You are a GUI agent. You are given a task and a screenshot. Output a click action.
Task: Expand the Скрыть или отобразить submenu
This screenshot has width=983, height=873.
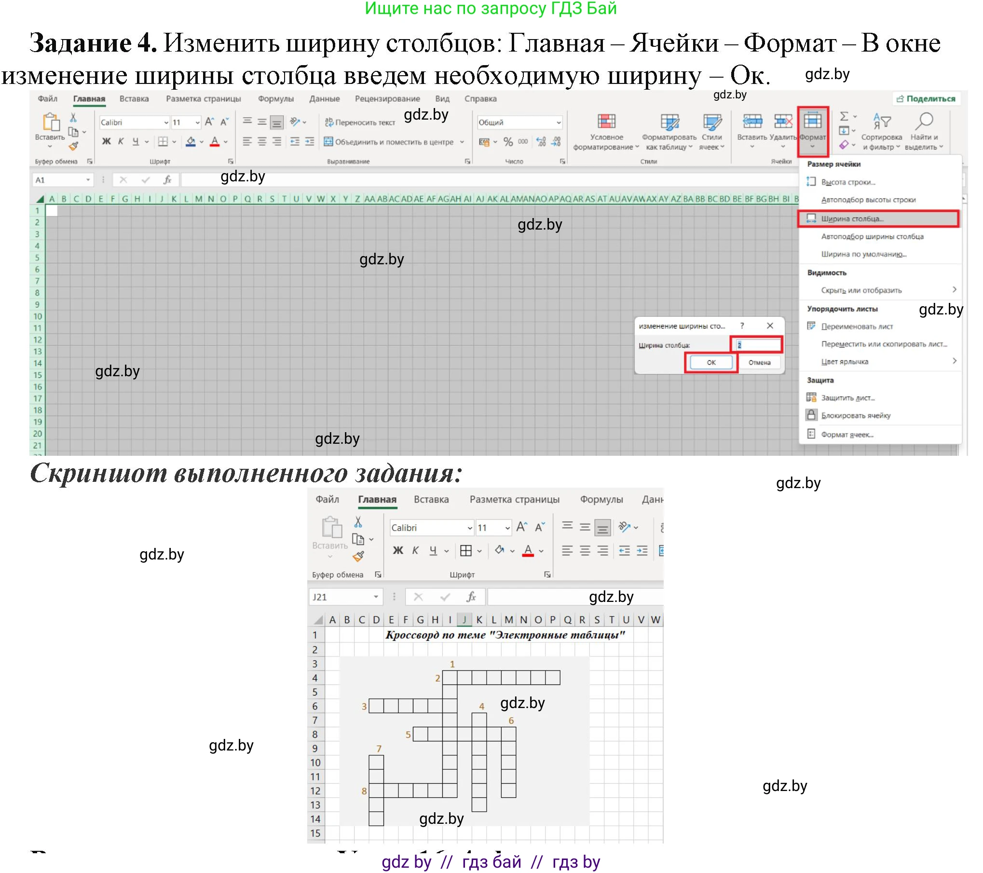pos(861,290)
